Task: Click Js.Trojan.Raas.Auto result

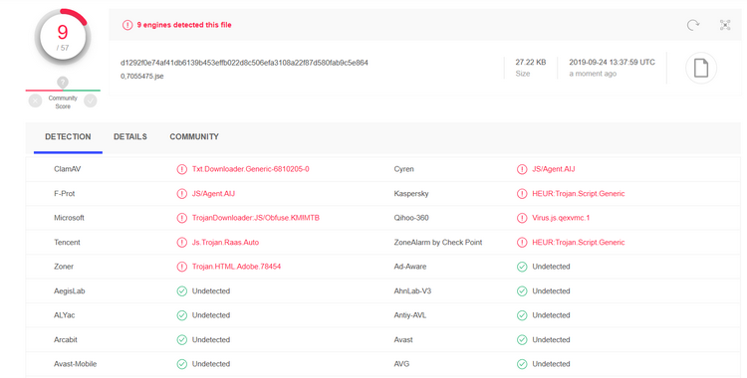Action: click(x=225, y=243)
